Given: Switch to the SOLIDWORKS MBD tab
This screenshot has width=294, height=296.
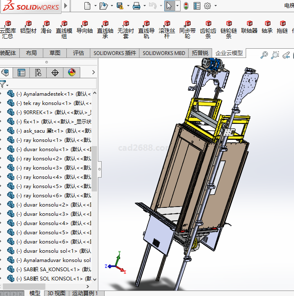Looking at the screenshot, I should pyautogui.click(x=164, y=53).
